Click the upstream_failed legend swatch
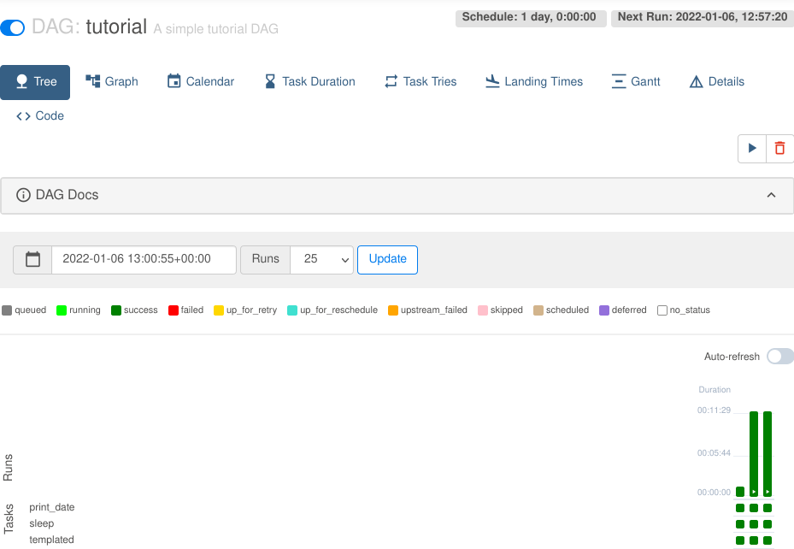Image resolution: width=794 pixels, height=549 pixels. (x=393, y=310)
